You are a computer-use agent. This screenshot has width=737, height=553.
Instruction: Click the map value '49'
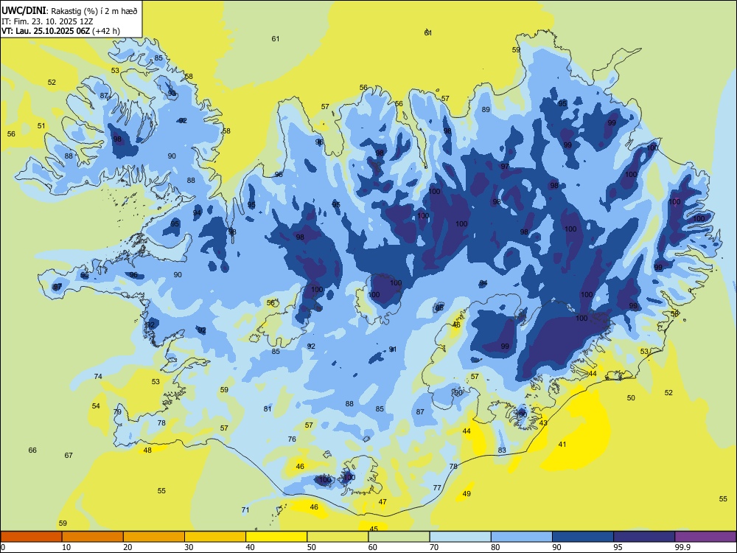pyautogui.click(x=467, y=494)
